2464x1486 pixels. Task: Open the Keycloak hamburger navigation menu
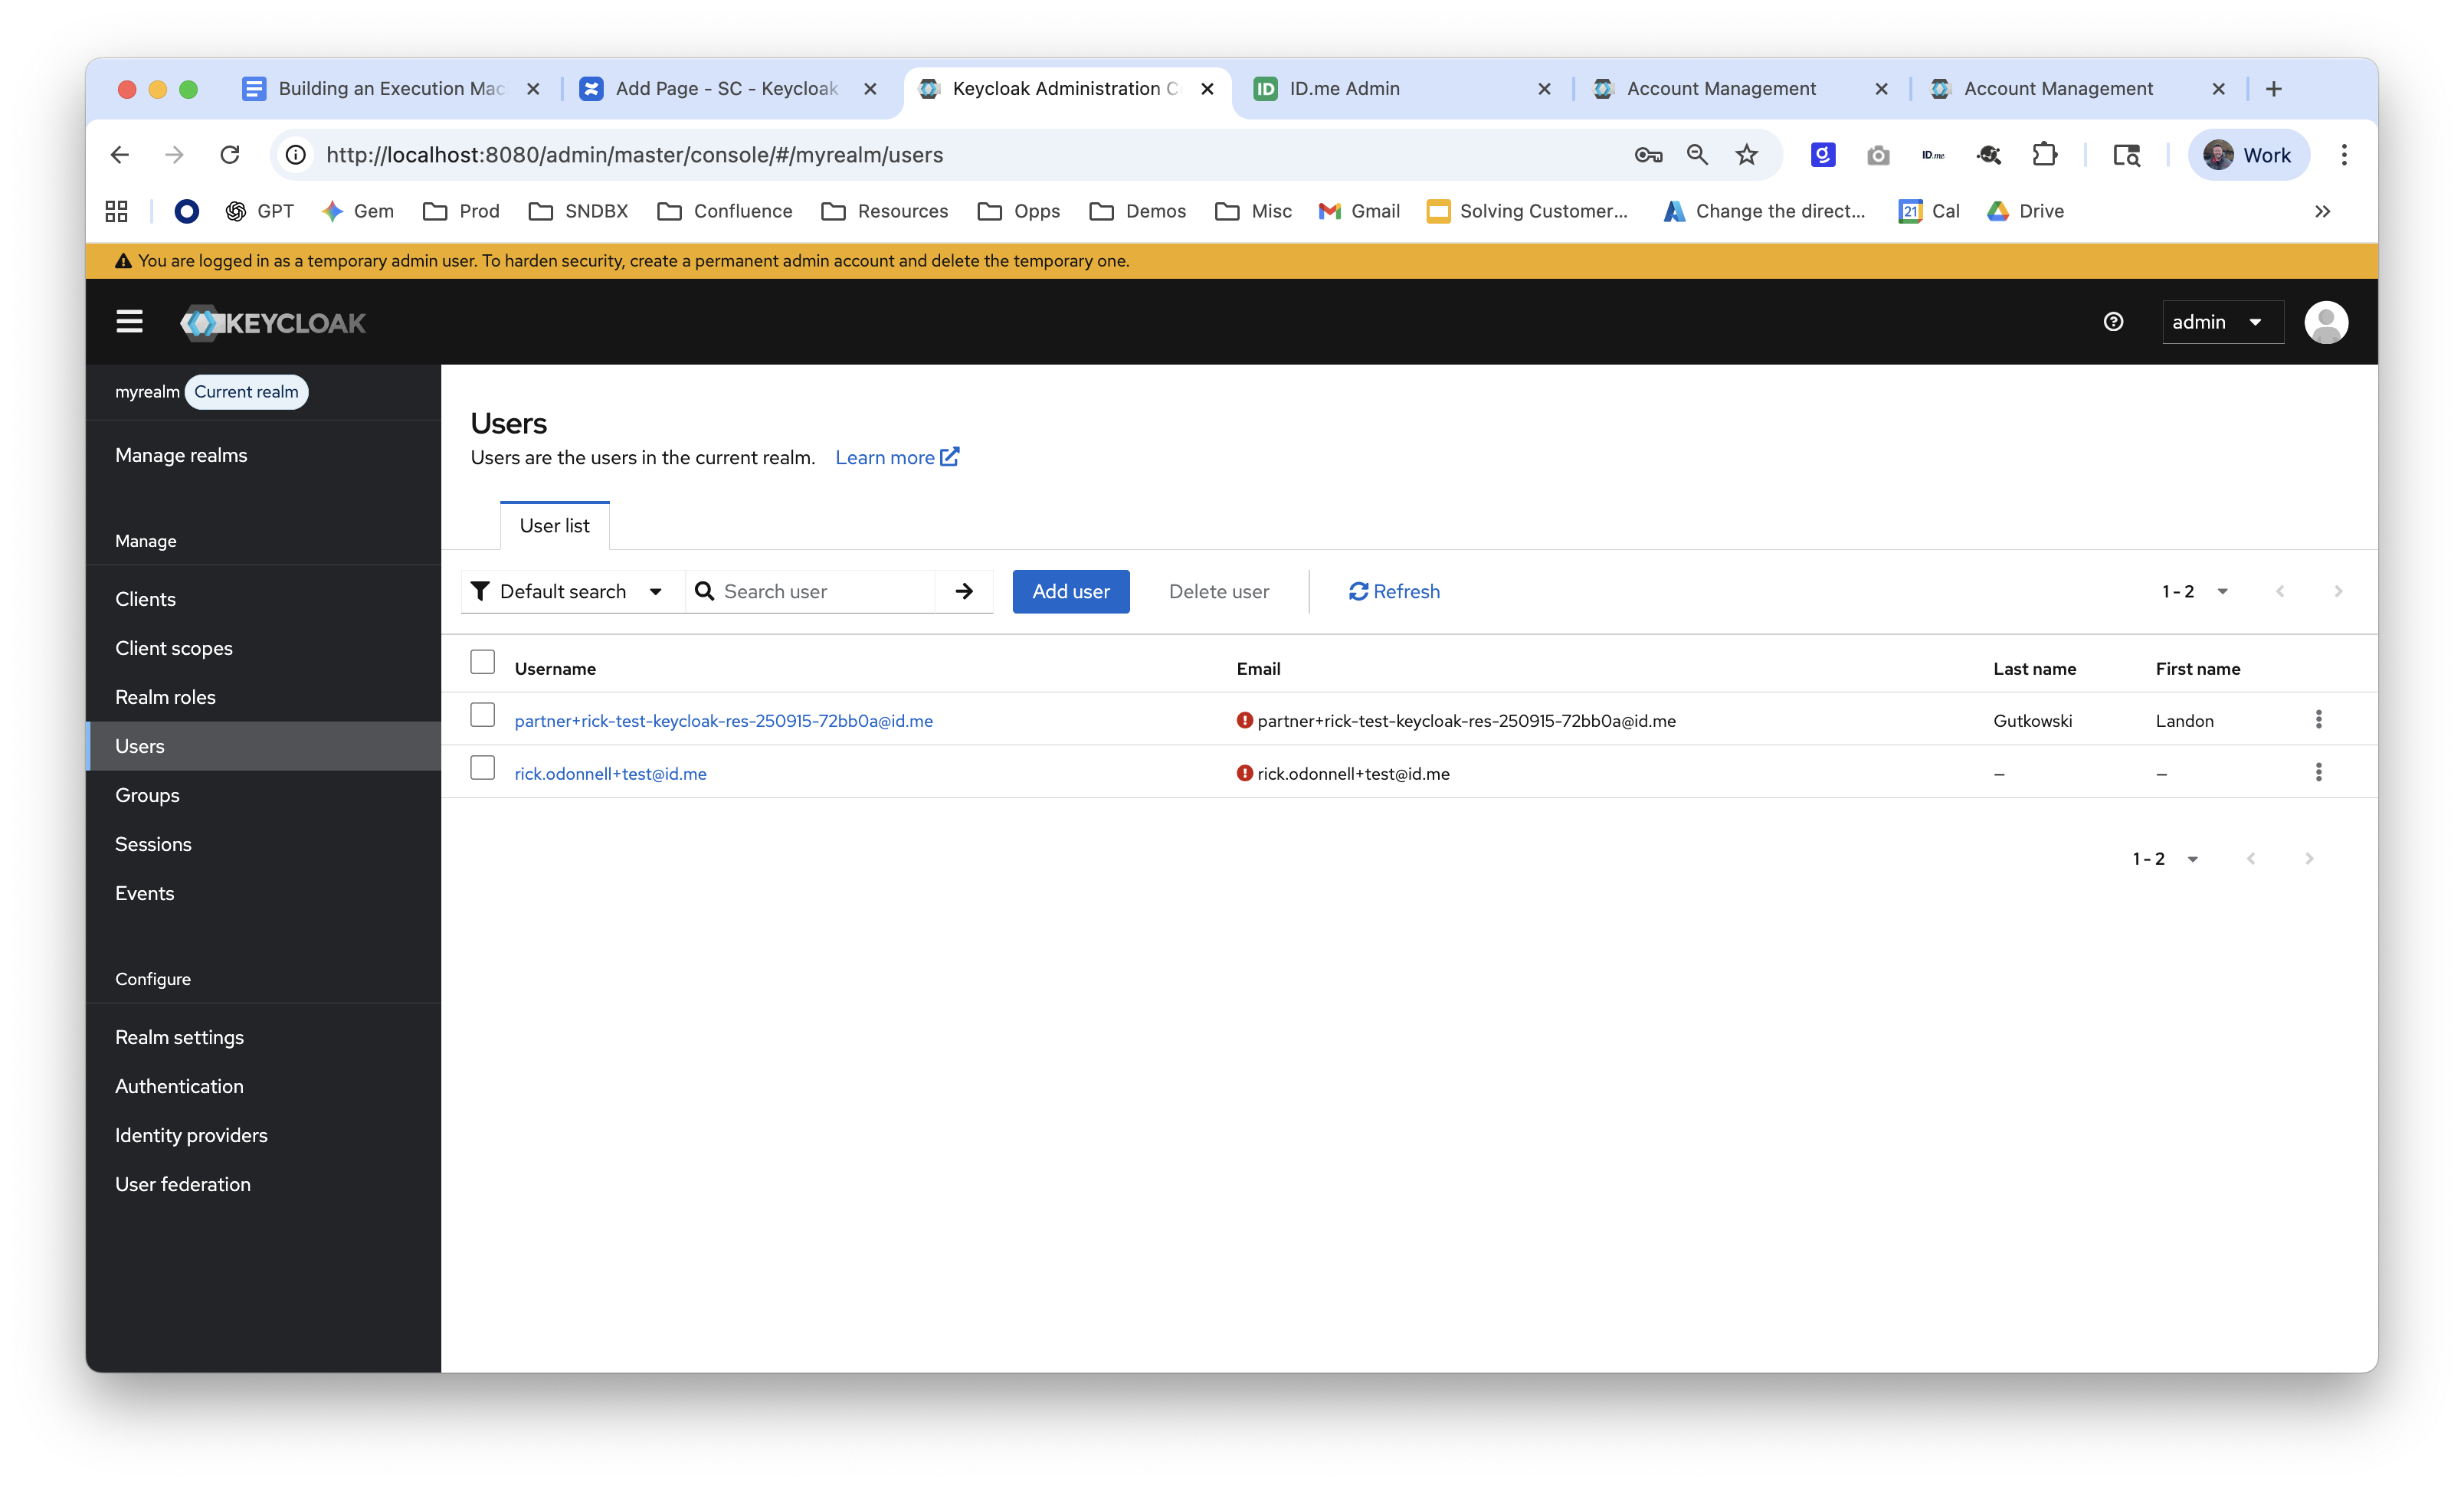point(129,321)
